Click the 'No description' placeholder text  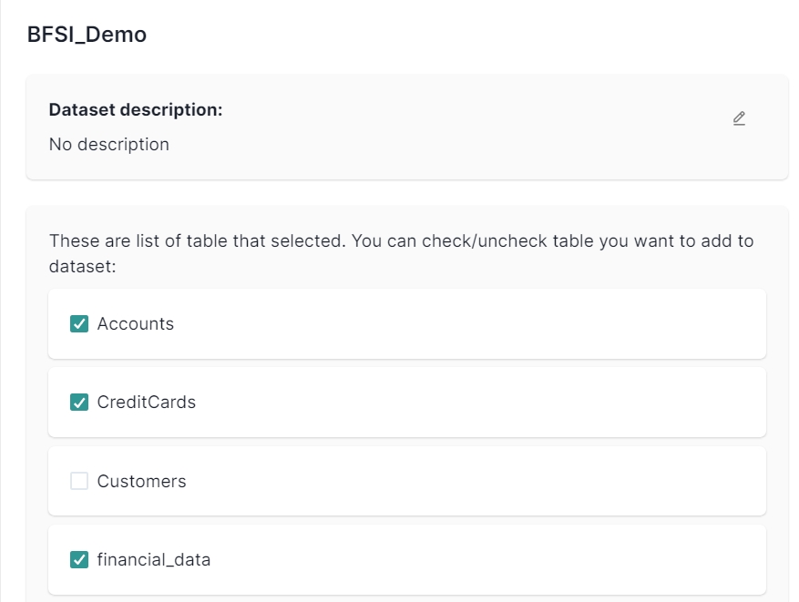108,144
